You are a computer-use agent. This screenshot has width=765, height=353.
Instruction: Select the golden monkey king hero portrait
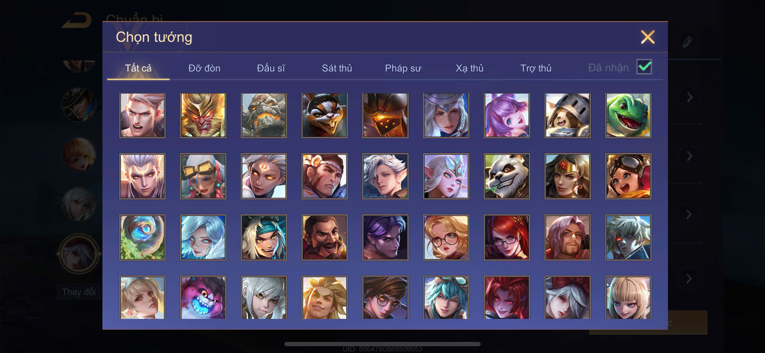[203, 115]
